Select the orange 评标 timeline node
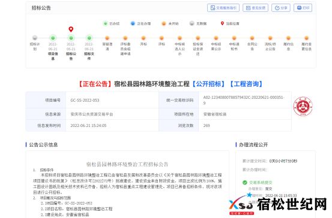The image size is (332, 218). coord(161,38)
